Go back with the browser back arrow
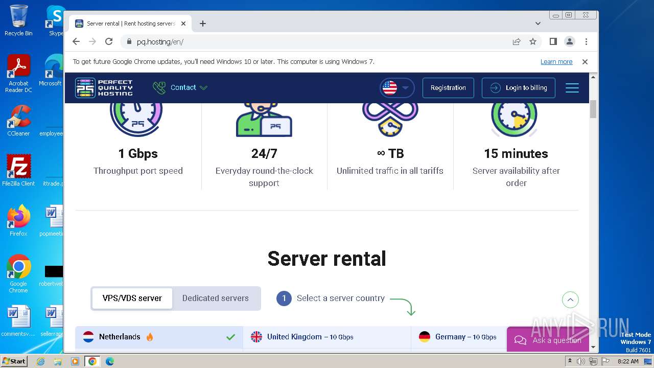This screenshot has width=654, height=368. pos(76,41)
